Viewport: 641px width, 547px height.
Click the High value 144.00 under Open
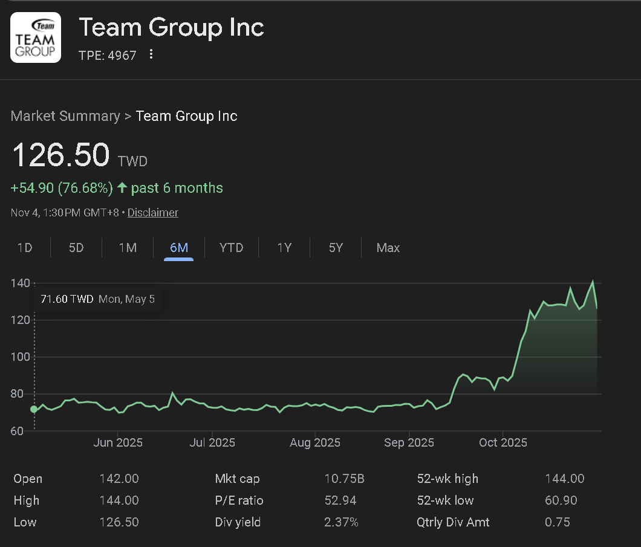(x=119, y=500)
